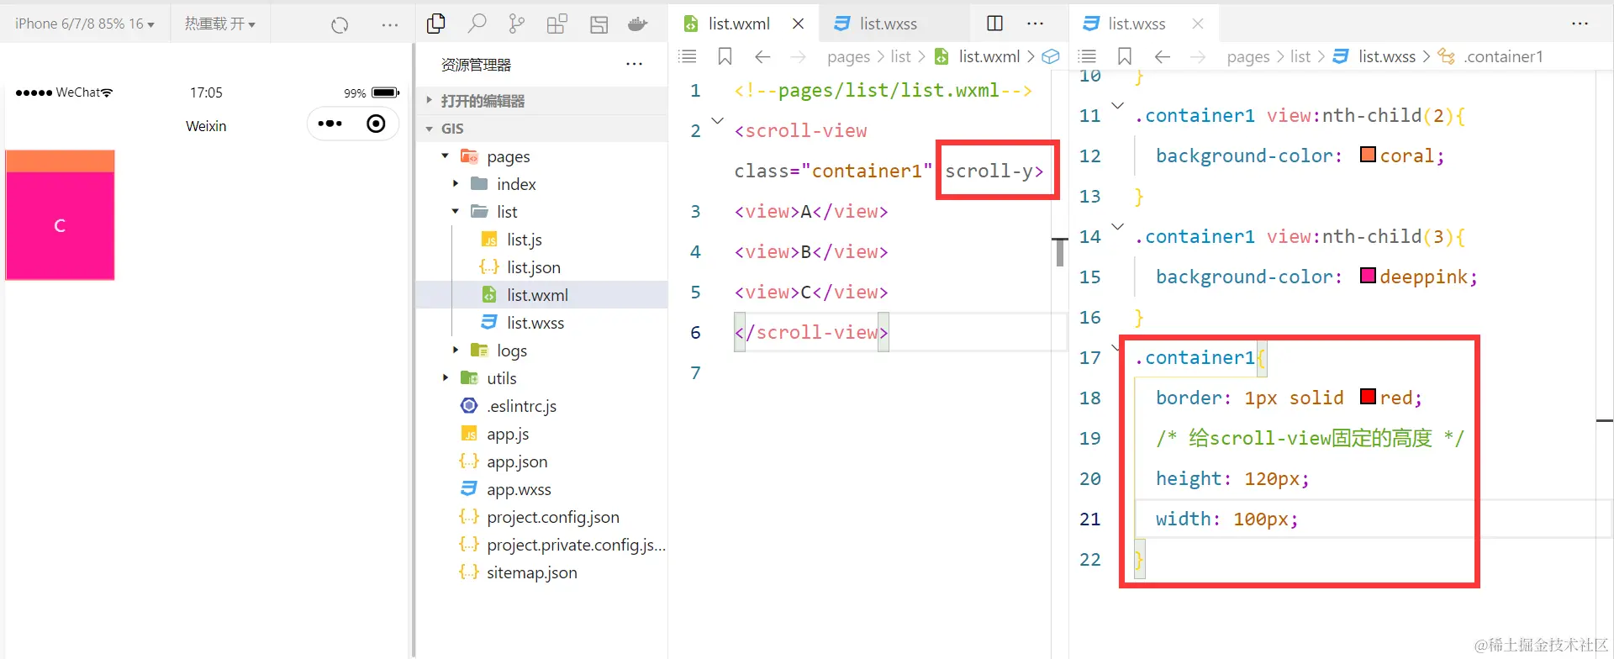Collapse the list folder

(x=456, y=212)
